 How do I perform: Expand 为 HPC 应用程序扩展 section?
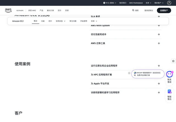point(126,75)
